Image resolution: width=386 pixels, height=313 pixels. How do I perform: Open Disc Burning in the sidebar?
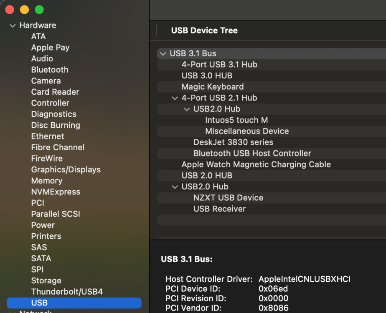[x=56, y=125]
